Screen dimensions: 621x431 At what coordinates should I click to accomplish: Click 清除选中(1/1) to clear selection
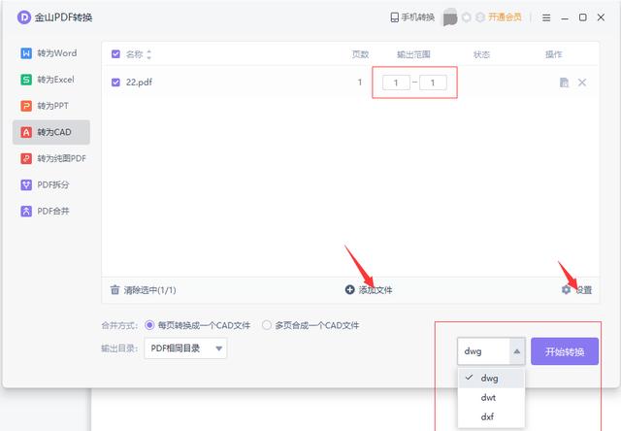coord(143,290)
